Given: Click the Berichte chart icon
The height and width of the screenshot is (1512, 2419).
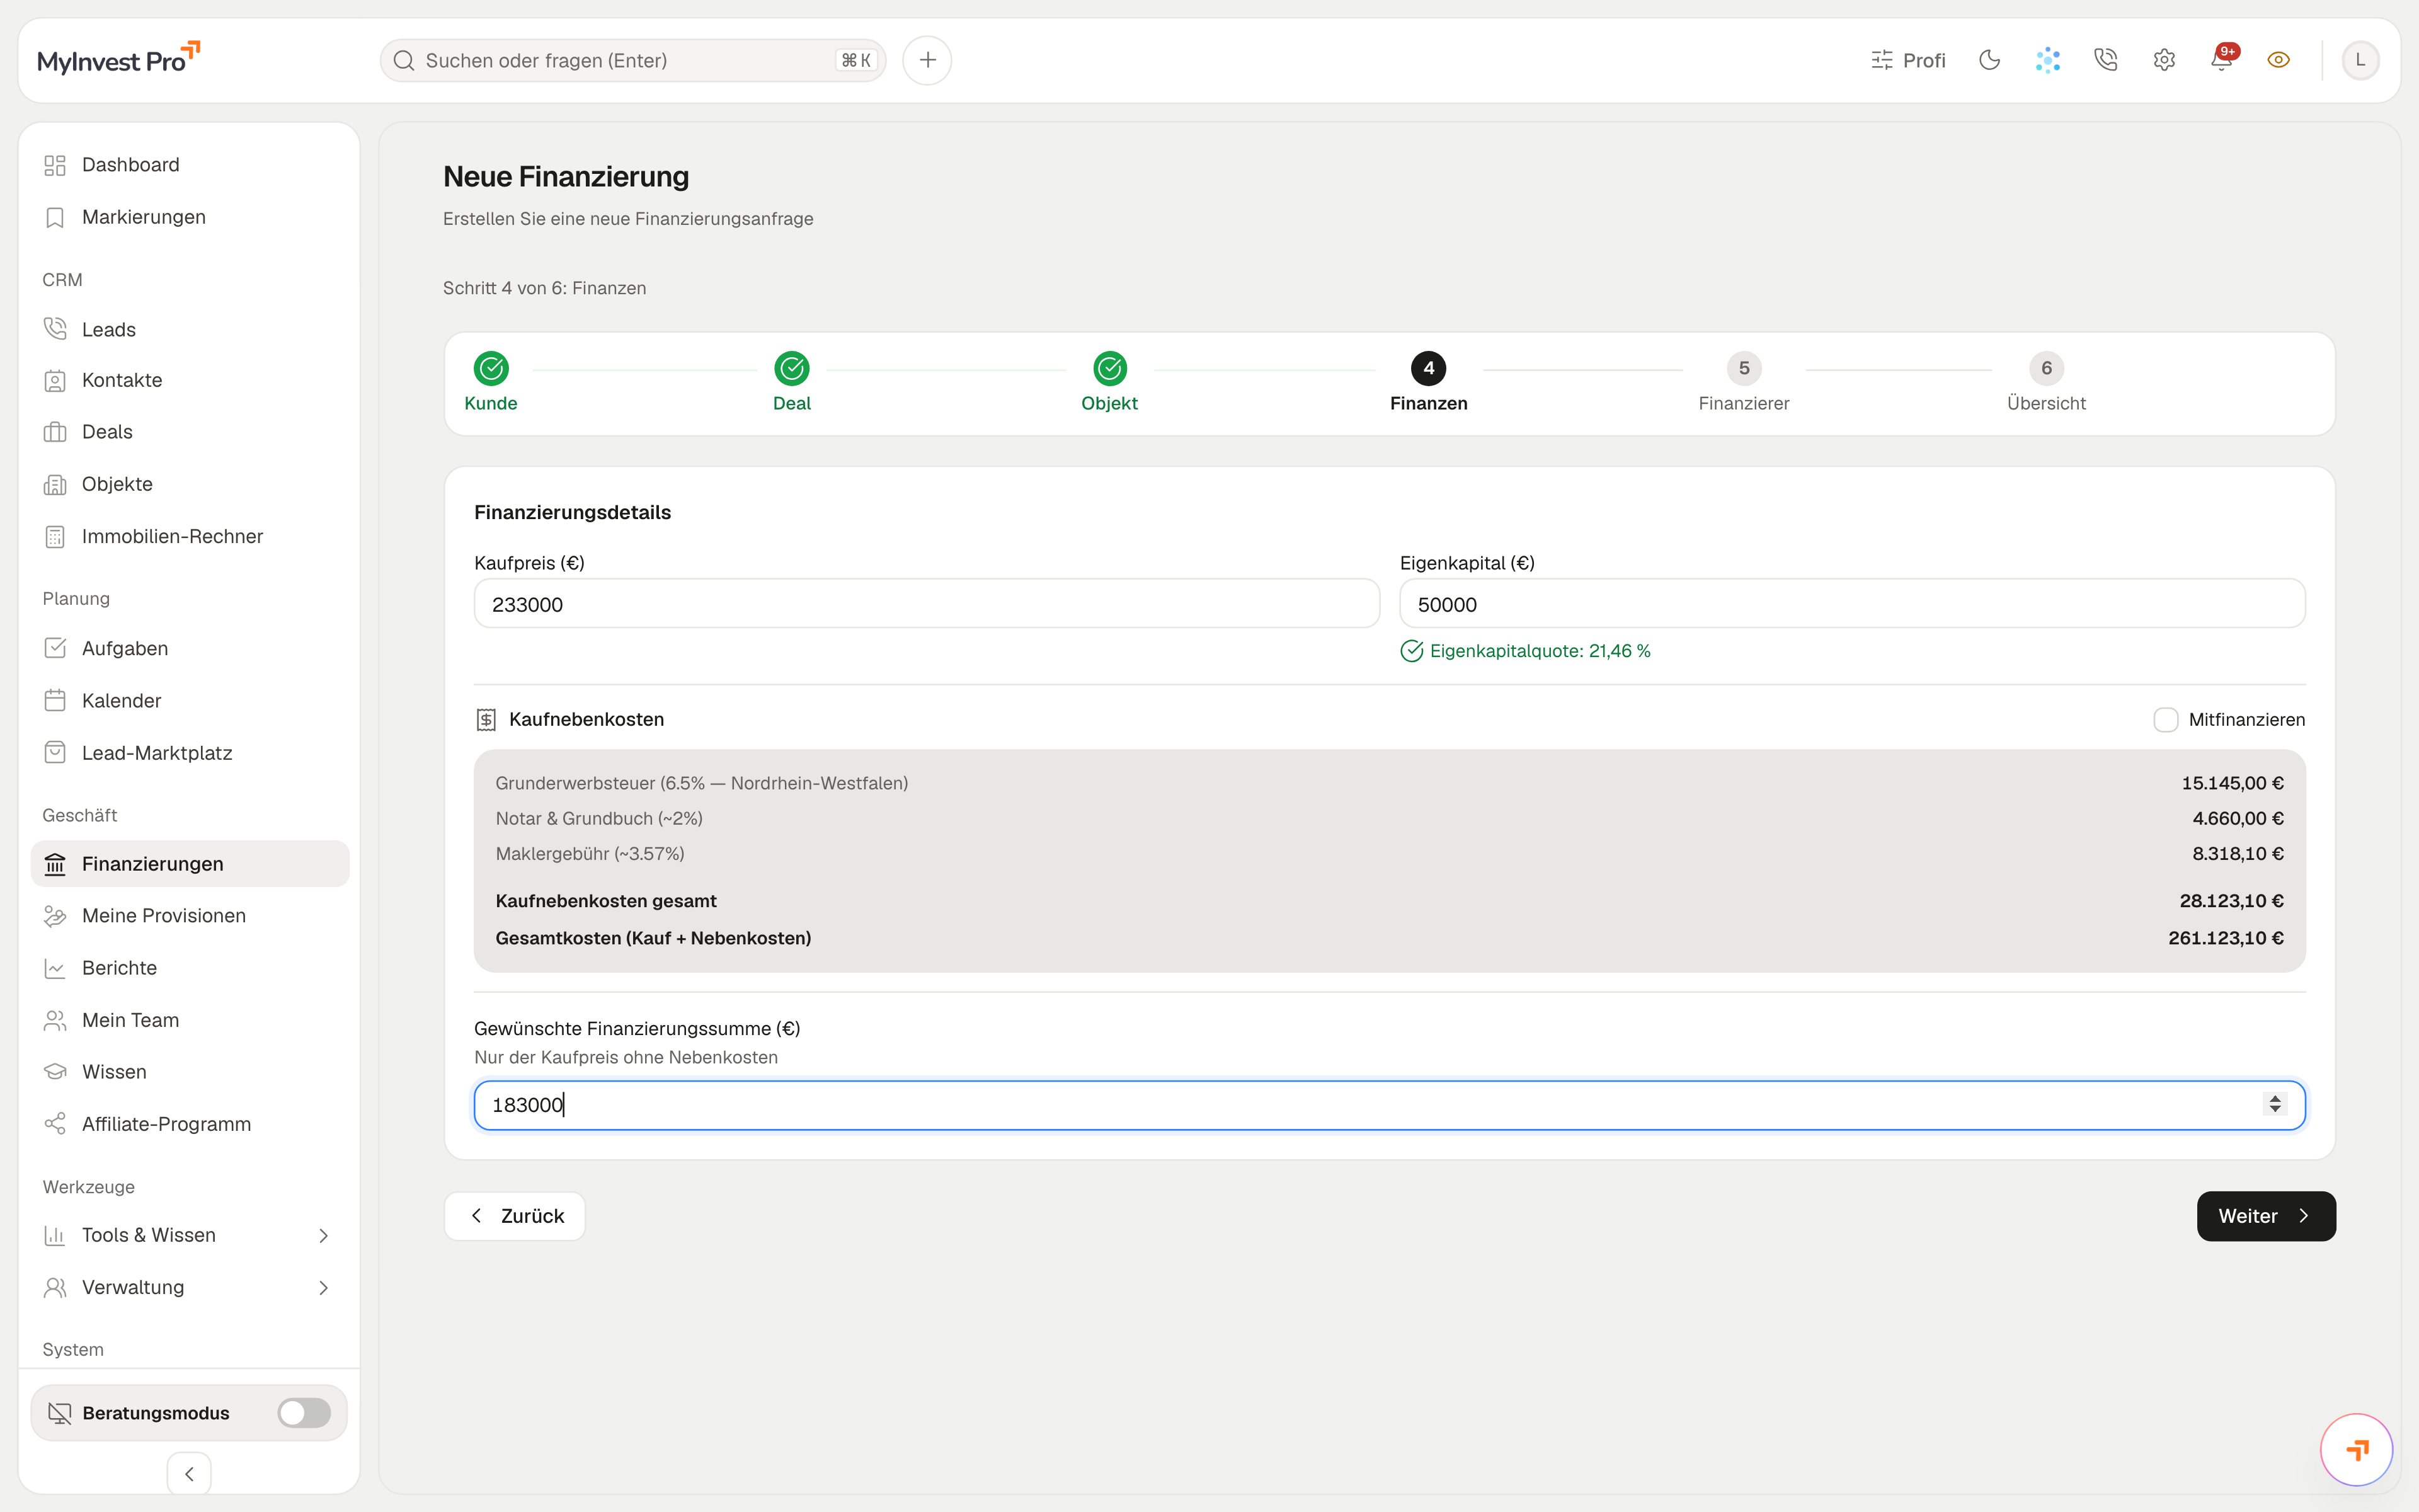Looking at the screenshot, I should [x=55, y=968].
